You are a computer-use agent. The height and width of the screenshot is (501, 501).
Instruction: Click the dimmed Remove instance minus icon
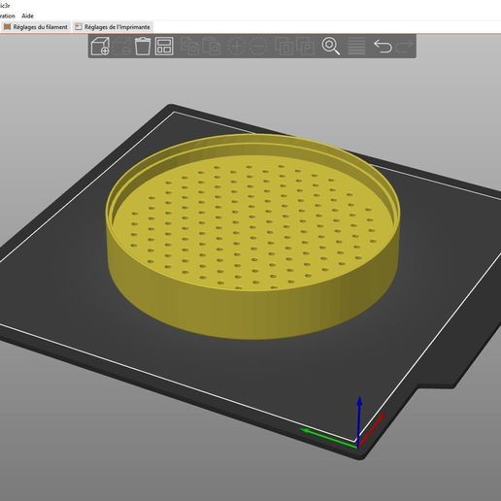coord(258,47)
